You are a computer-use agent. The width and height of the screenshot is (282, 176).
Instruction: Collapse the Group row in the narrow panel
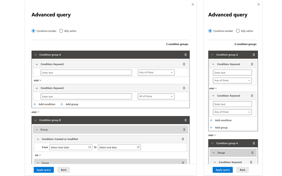click(214, 153)
